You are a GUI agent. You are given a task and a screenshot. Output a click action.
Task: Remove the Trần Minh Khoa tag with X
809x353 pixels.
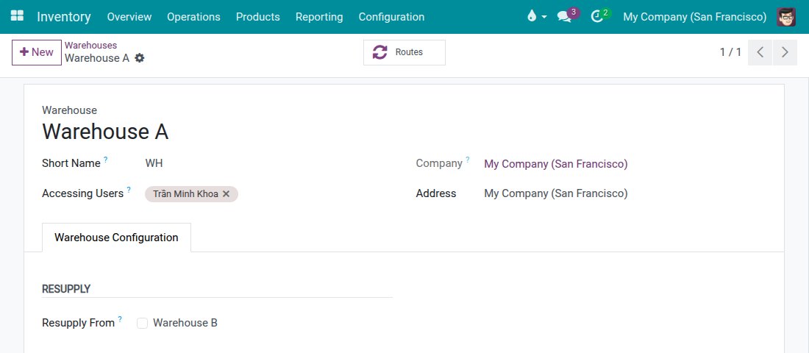226,194
